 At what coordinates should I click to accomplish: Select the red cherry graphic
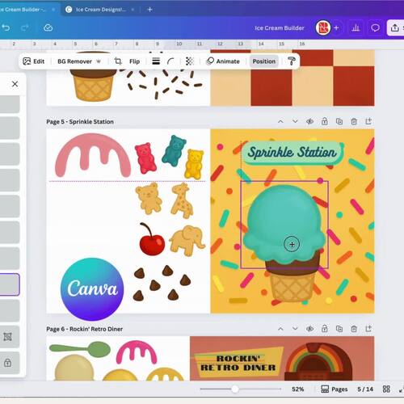pos(152,239)
